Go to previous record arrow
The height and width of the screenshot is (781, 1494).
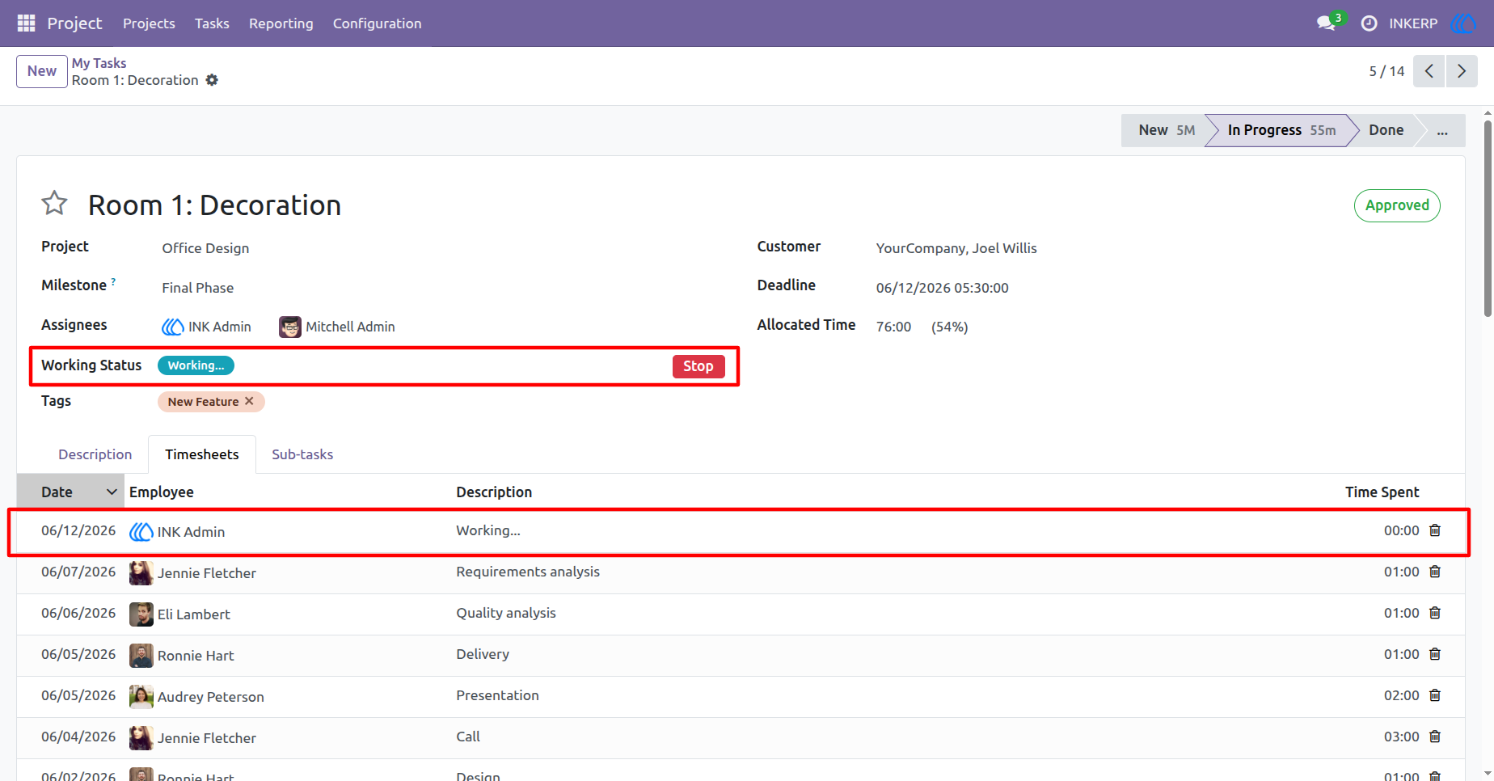click(1429, 71)
